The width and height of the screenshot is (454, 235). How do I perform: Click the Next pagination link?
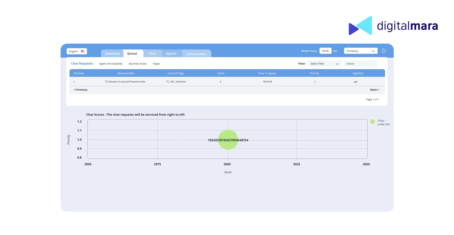[x=374, y=90]
